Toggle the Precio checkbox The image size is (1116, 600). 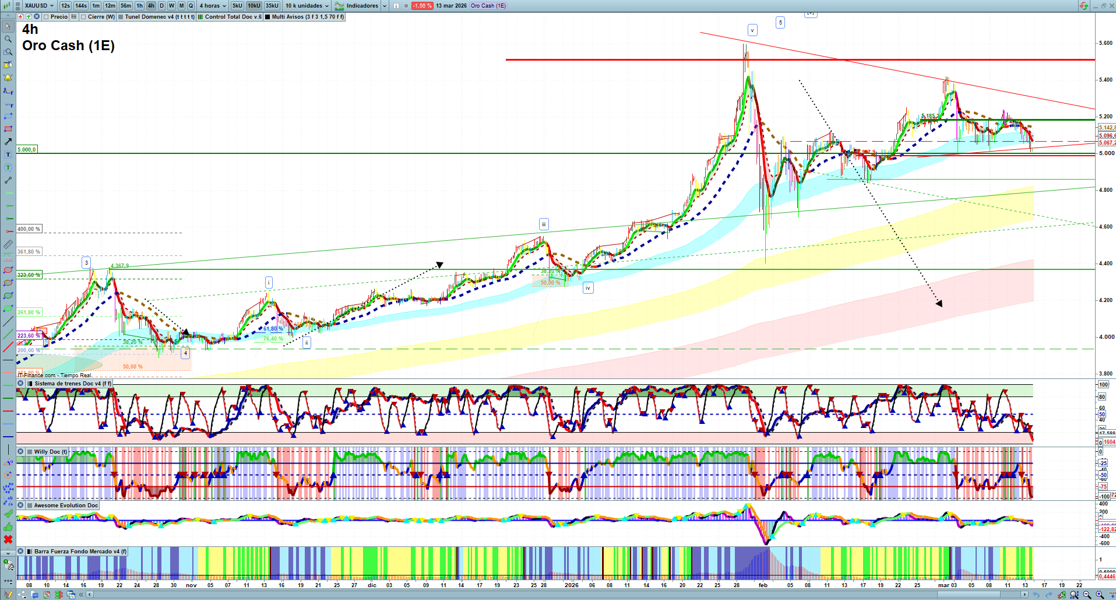point(46,17)
